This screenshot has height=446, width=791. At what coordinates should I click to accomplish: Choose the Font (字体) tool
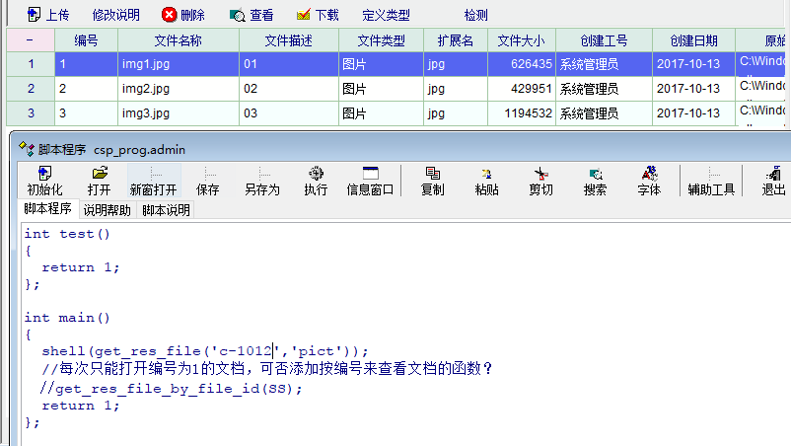click(x=649, y=174)
